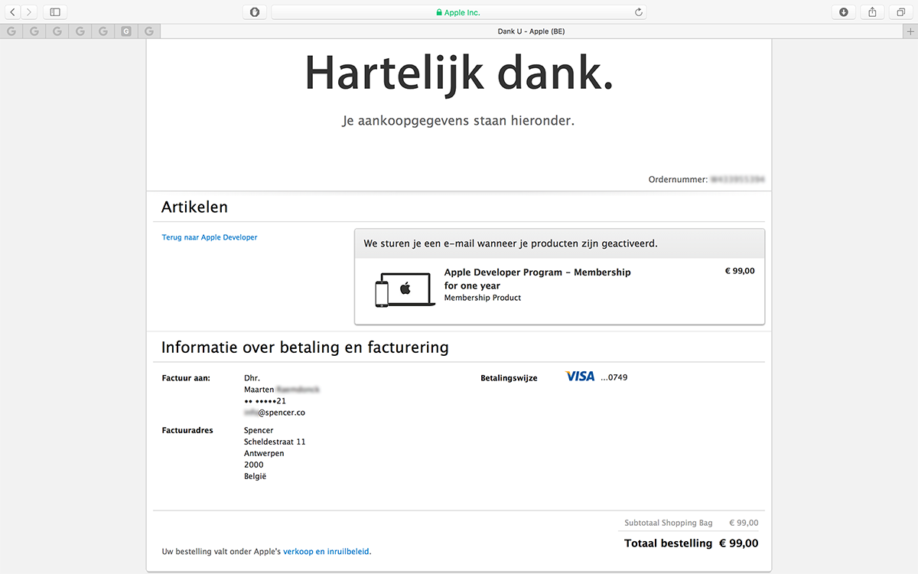Screen dimensions: 918x574
Task: Select the last G pinned tab
Action: click(x=149, y=31)
